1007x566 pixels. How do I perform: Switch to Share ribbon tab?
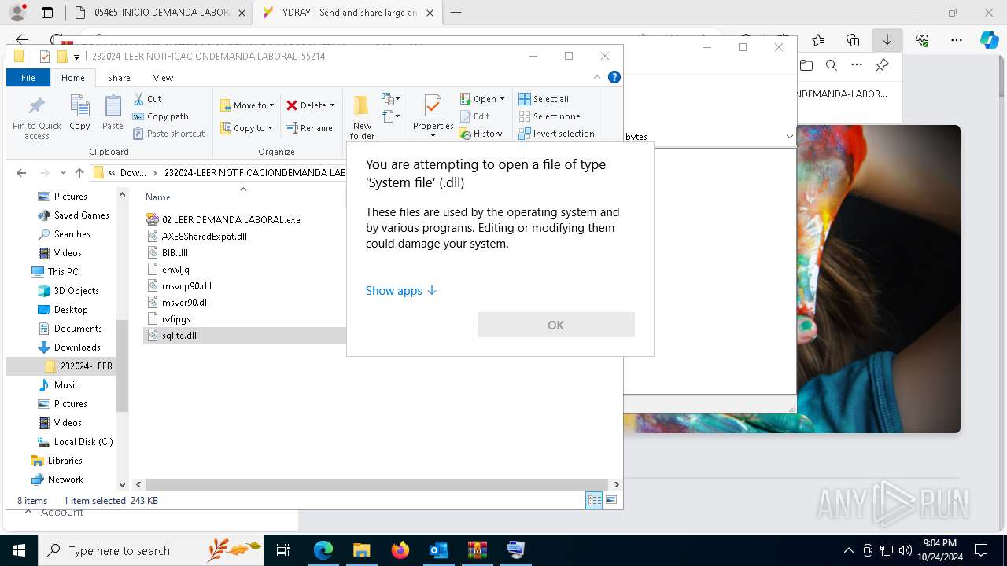[x=119, y=78]
